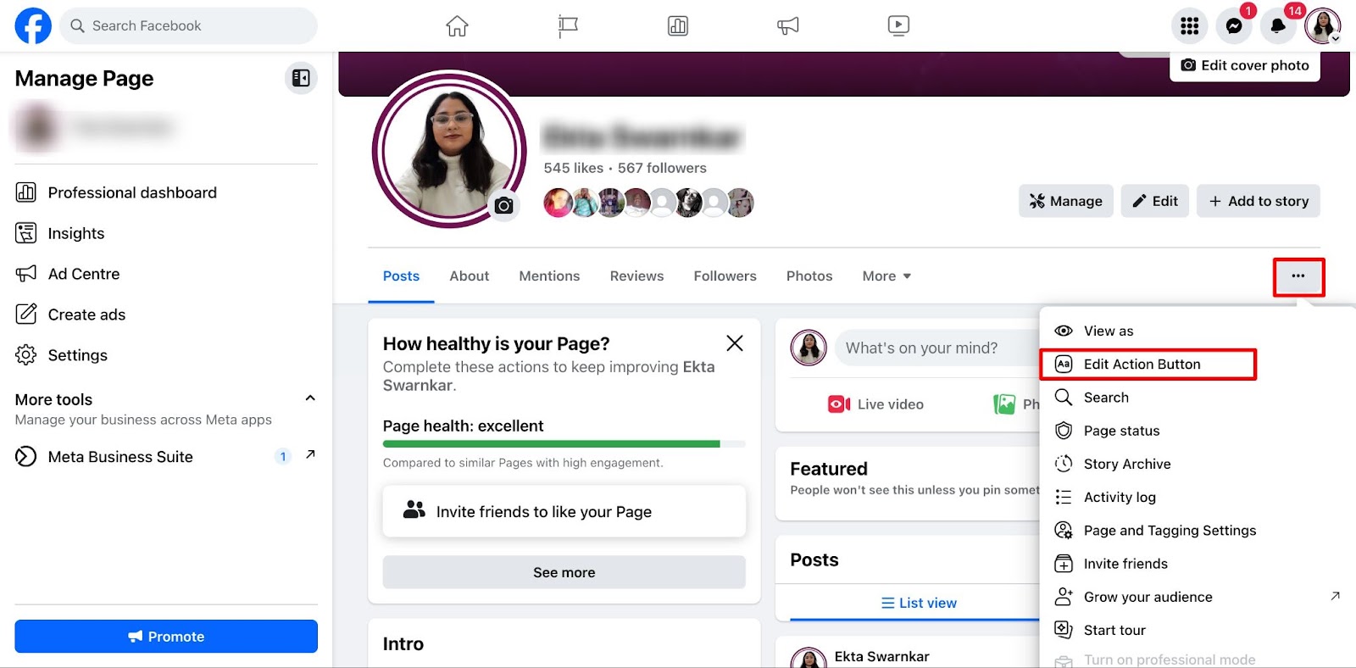1356x668 pixels.
Task: Switch to the Mentions tab
Action: [x=549, y=276]
